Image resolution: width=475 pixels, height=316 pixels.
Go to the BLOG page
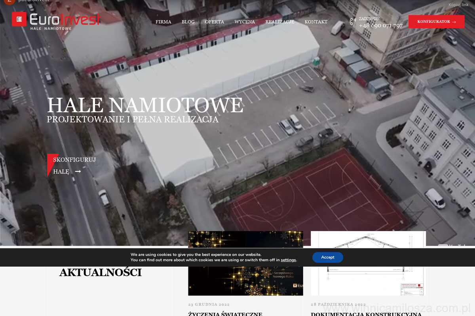click(x=188, y=22)
